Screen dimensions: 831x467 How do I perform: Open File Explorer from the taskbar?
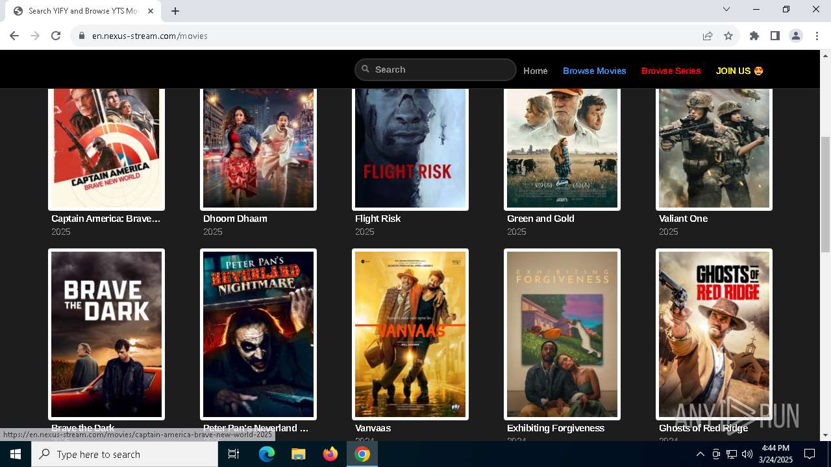[298, 454]
